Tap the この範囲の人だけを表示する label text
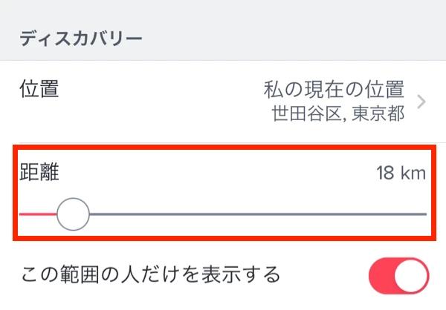Viewport: 446px width, 310px height. coord(149,275)
